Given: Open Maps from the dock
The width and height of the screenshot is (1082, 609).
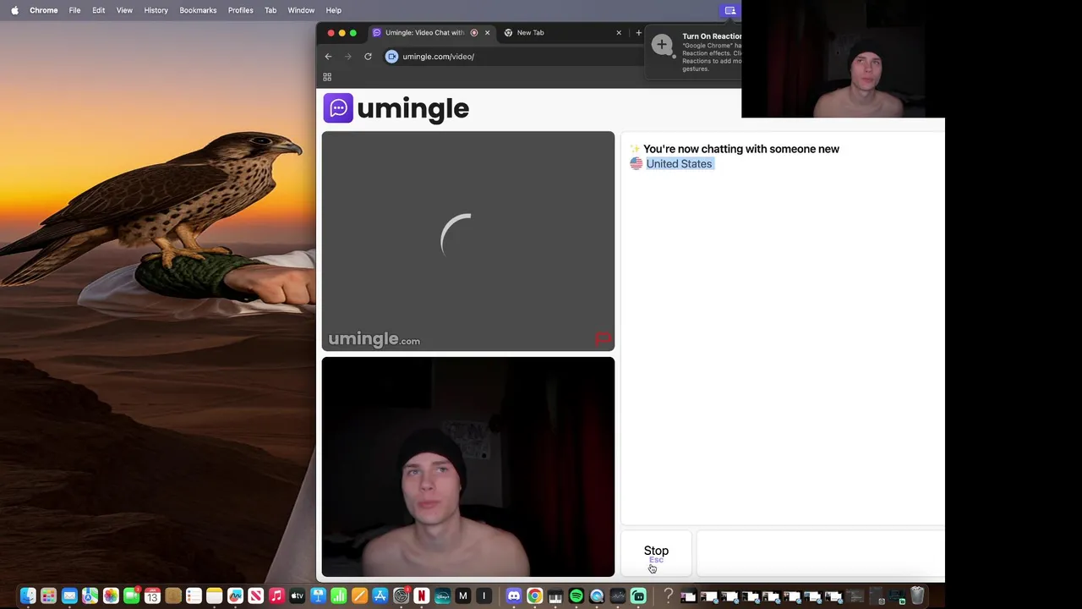Looking at the screenshot, I should tap(90, 595).
